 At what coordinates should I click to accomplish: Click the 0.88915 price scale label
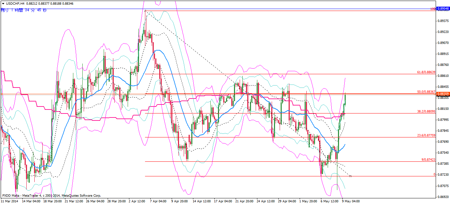(443, 54)
